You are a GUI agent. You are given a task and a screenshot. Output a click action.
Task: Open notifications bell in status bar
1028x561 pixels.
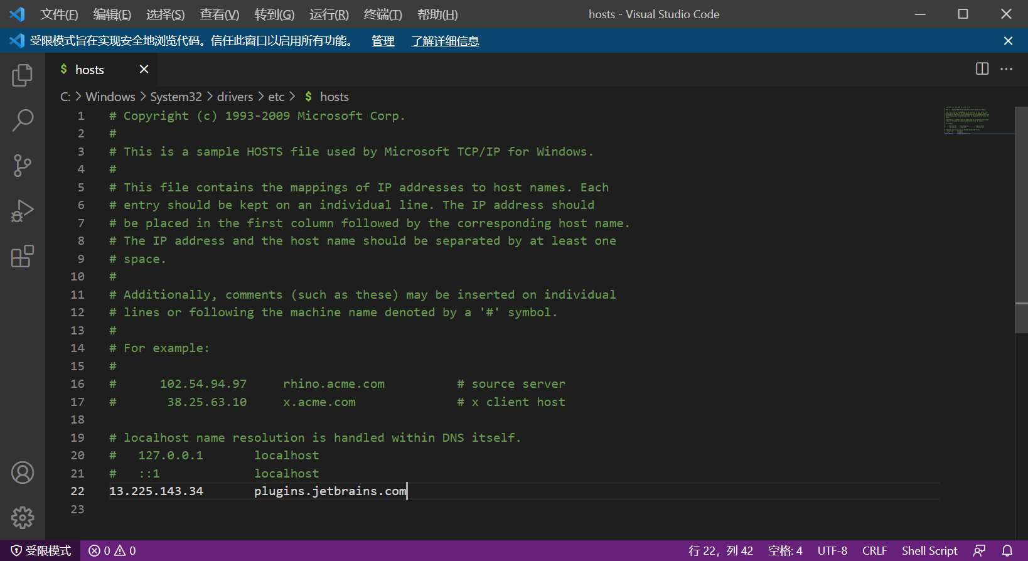point(1007,551)
